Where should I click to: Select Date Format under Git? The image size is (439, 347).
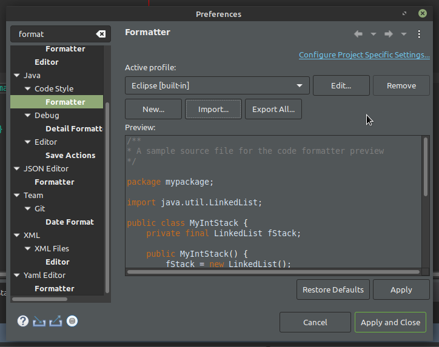click(70, 222)
